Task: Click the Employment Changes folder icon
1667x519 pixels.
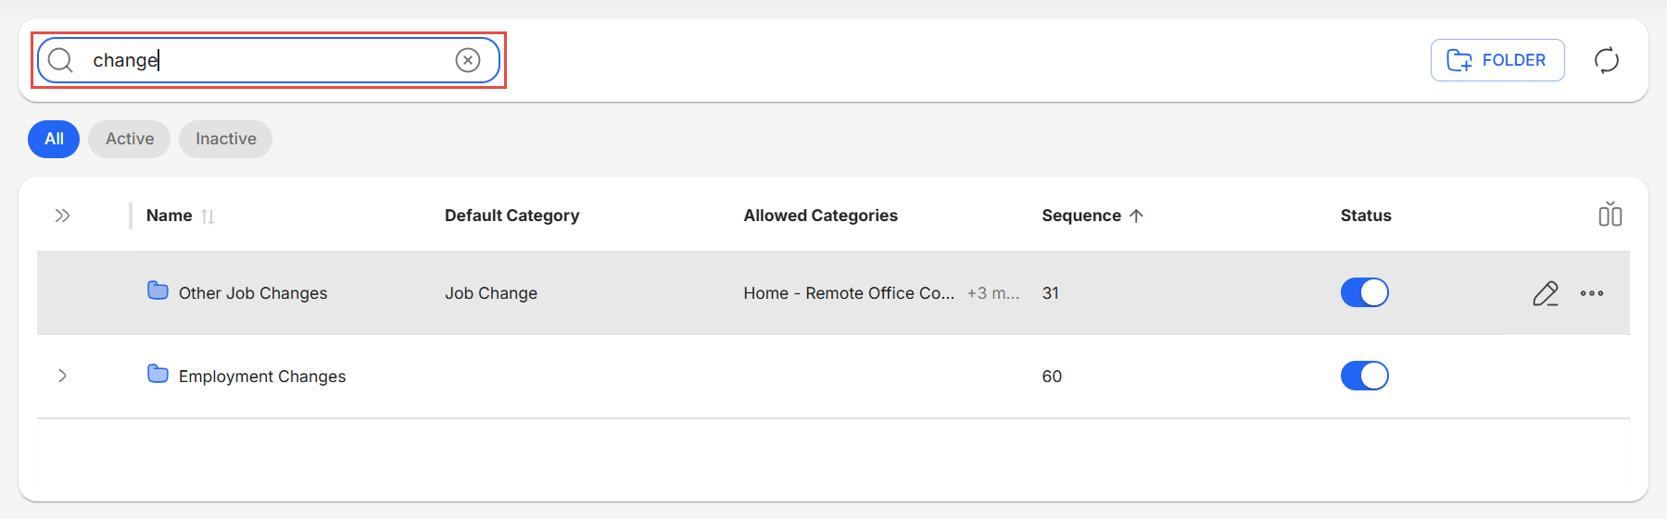Action: point(158,375)
